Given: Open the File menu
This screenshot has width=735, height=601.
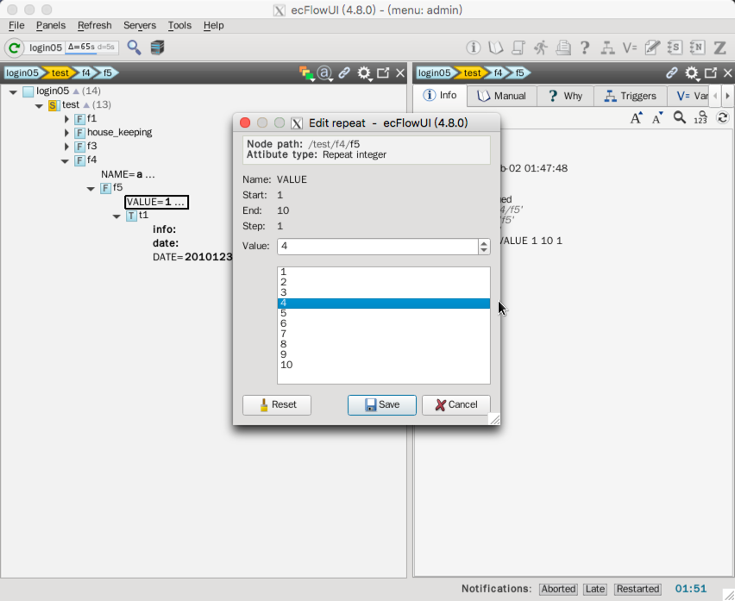Looking at the screenshot, I should [x=16, y=25].
